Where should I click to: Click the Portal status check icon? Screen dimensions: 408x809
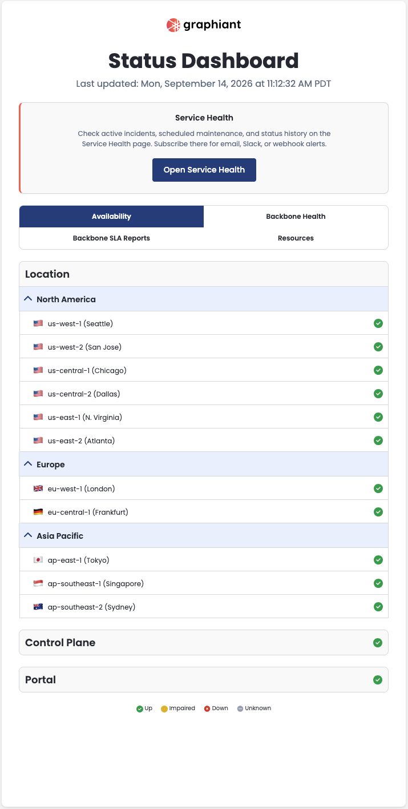pos(377,680)
